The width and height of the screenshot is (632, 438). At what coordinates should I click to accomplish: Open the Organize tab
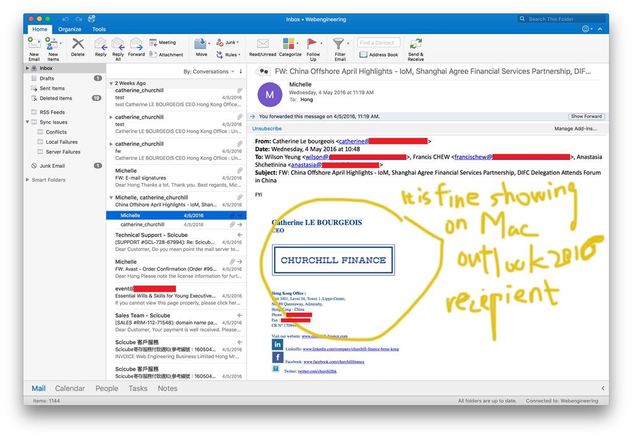coord(70,29)
